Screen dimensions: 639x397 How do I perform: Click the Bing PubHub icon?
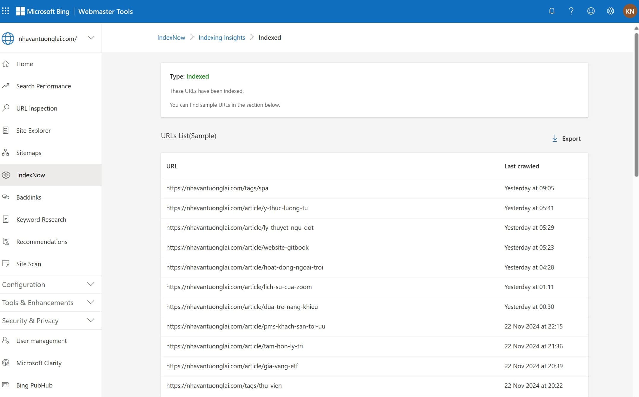pos(6,385)
